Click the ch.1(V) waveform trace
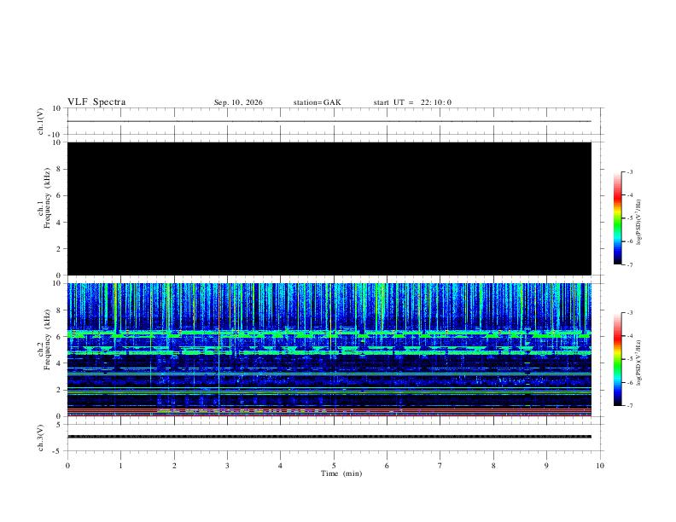676x522 pixels. [329, 121]
